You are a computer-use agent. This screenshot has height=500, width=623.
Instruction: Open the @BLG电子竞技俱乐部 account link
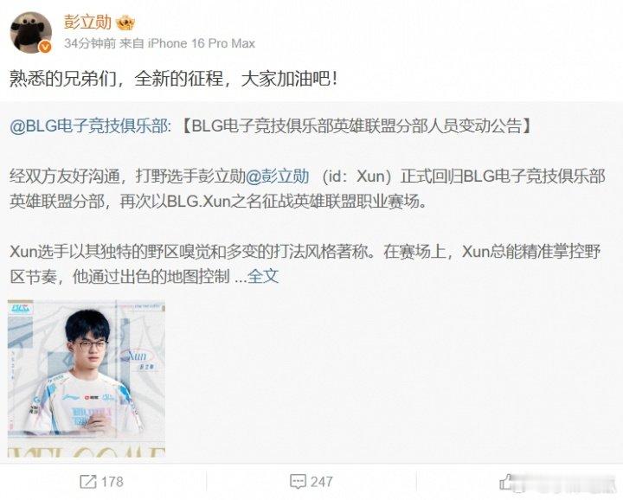click(x=90, y=126)
